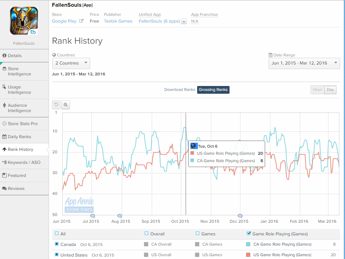This screenshot has height=259, width=345.
Task: Click the chart zoom magnifier icon
Action: click(x=65, y=105)
